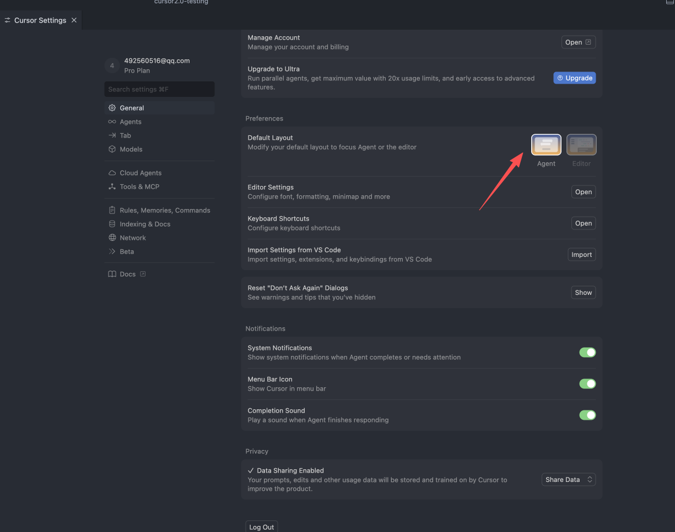
Task: Click the Cloud Agents cloud icon
Action: tap(112, 173)
